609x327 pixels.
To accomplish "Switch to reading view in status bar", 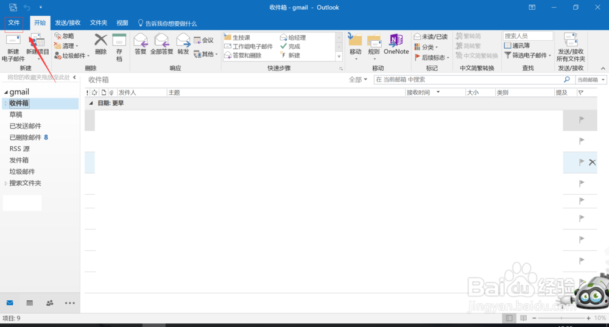I will pyautogui.click(x=524, y=318).
